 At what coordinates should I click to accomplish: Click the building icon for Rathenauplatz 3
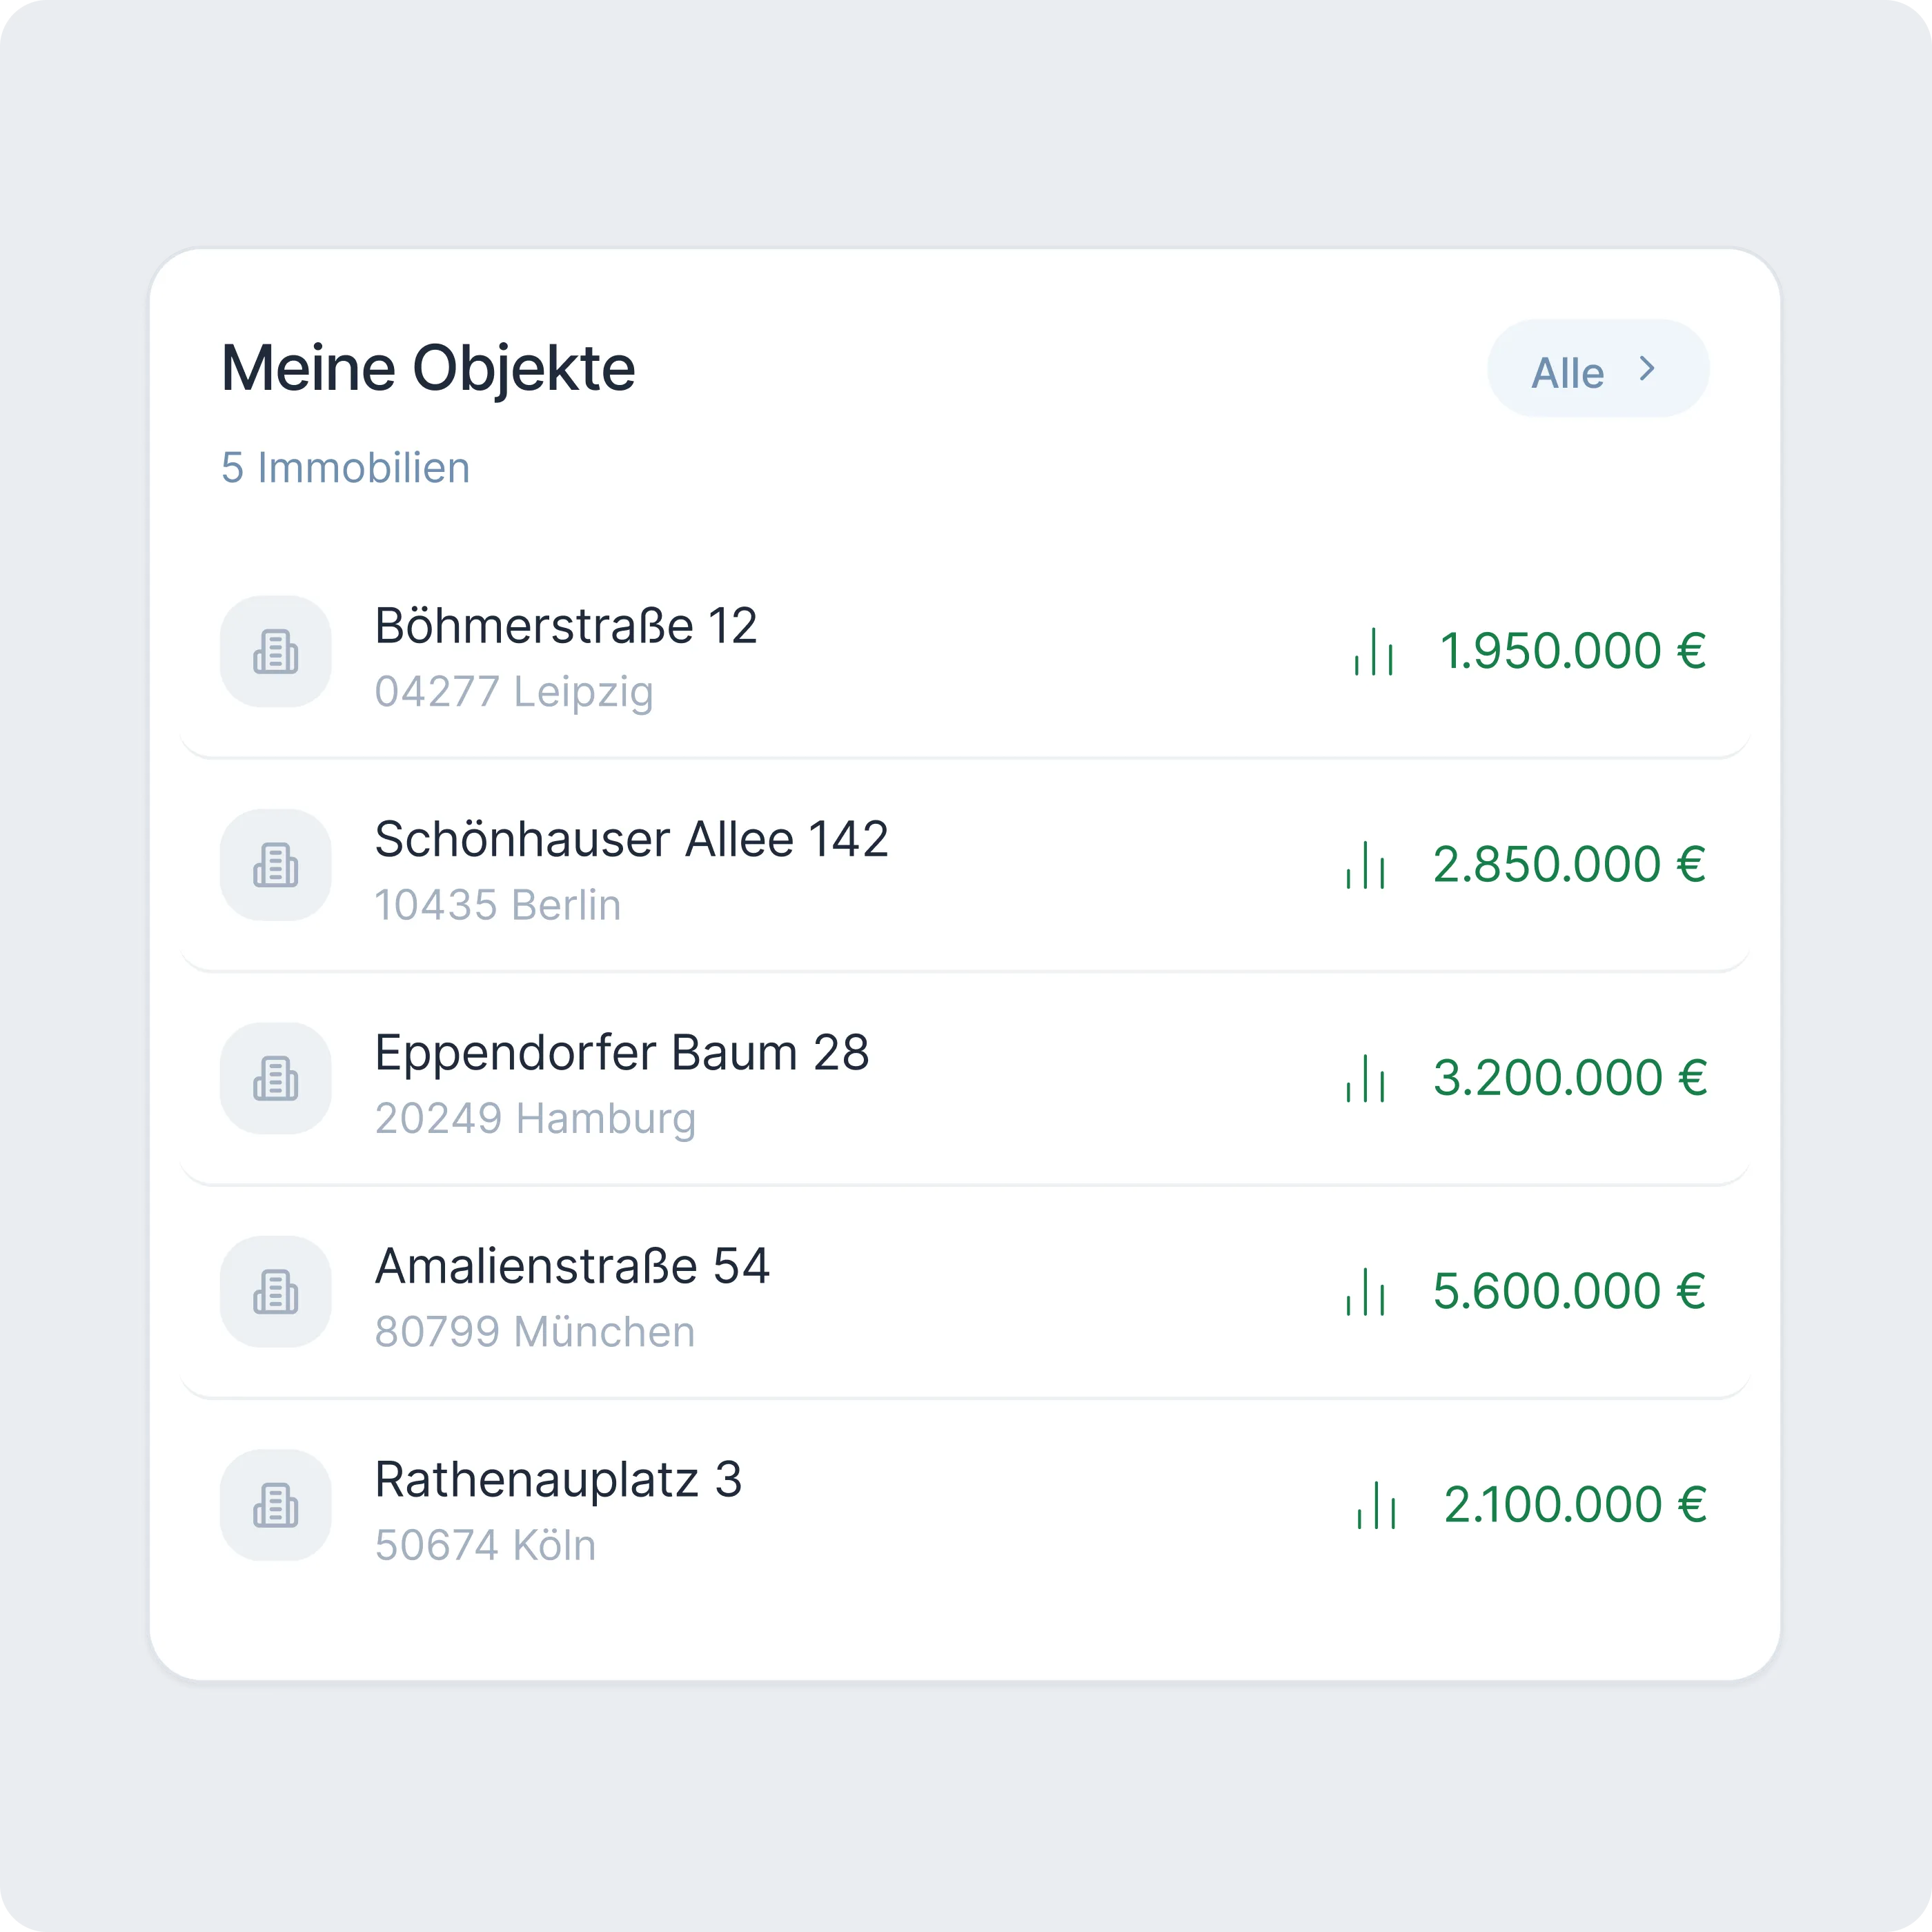(276, 1505)
